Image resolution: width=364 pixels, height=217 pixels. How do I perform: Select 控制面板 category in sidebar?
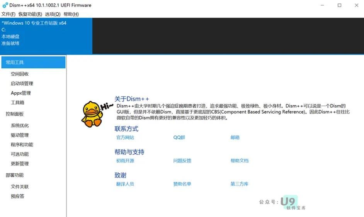15,114
